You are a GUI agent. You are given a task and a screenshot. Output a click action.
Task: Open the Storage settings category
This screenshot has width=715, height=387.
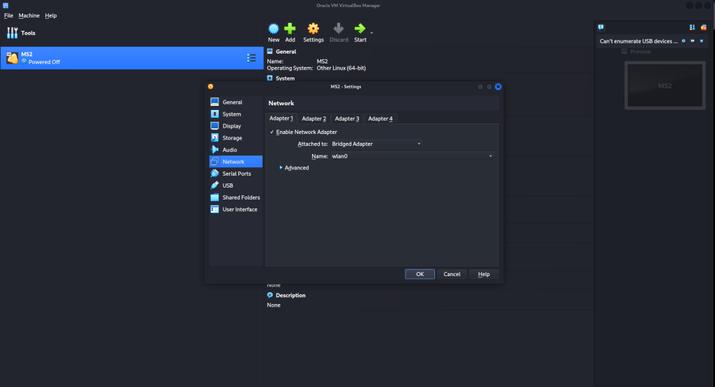[x=232, y=138]
